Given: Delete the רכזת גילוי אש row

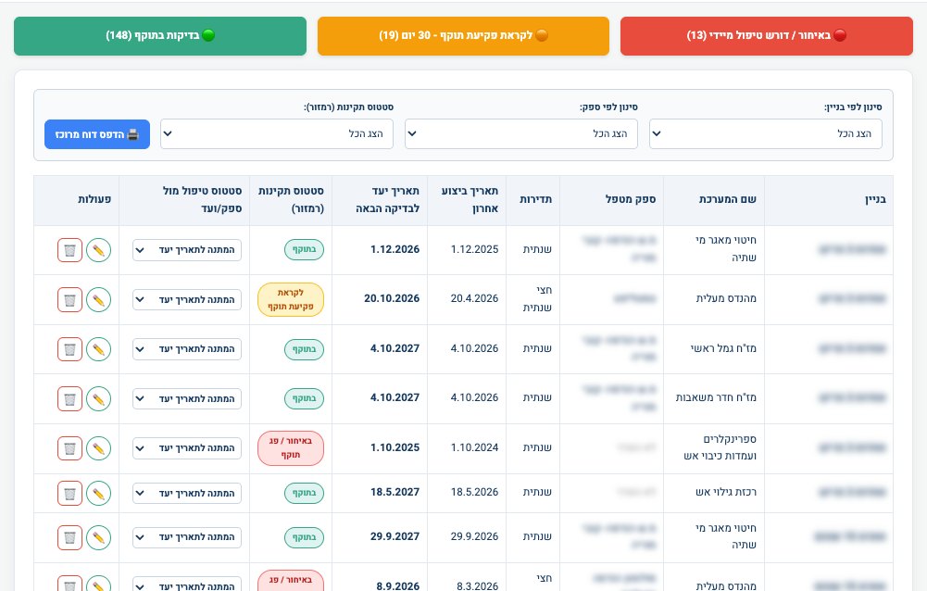Looking at the screenshot, I should (69, 493).
